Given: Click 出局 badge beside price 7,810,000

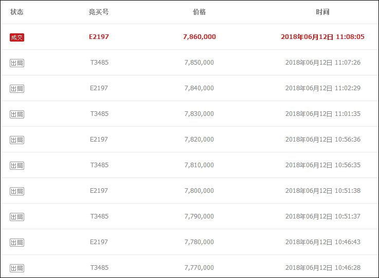Looking at the screenshot, I should click(17, 165).
